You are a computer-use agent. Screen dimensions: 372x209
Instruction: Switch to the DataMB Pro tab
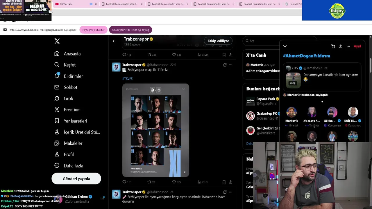pyautogui.click(x=294, y=4)
